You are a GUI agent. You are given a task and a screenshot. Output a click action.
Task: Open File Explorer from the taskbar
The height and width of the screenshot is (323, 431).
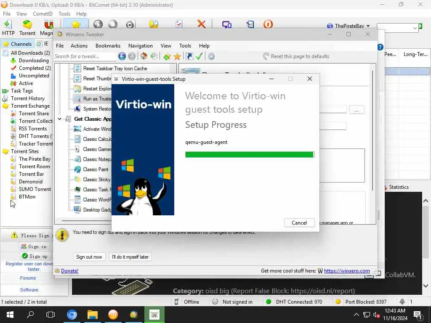pyautogui.click(x=93, y=315)
